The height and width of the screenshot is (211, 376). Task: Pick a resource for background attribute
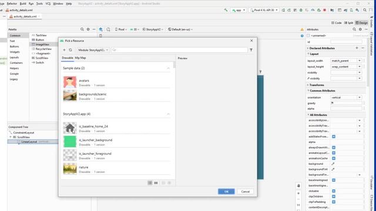[333, 164]
